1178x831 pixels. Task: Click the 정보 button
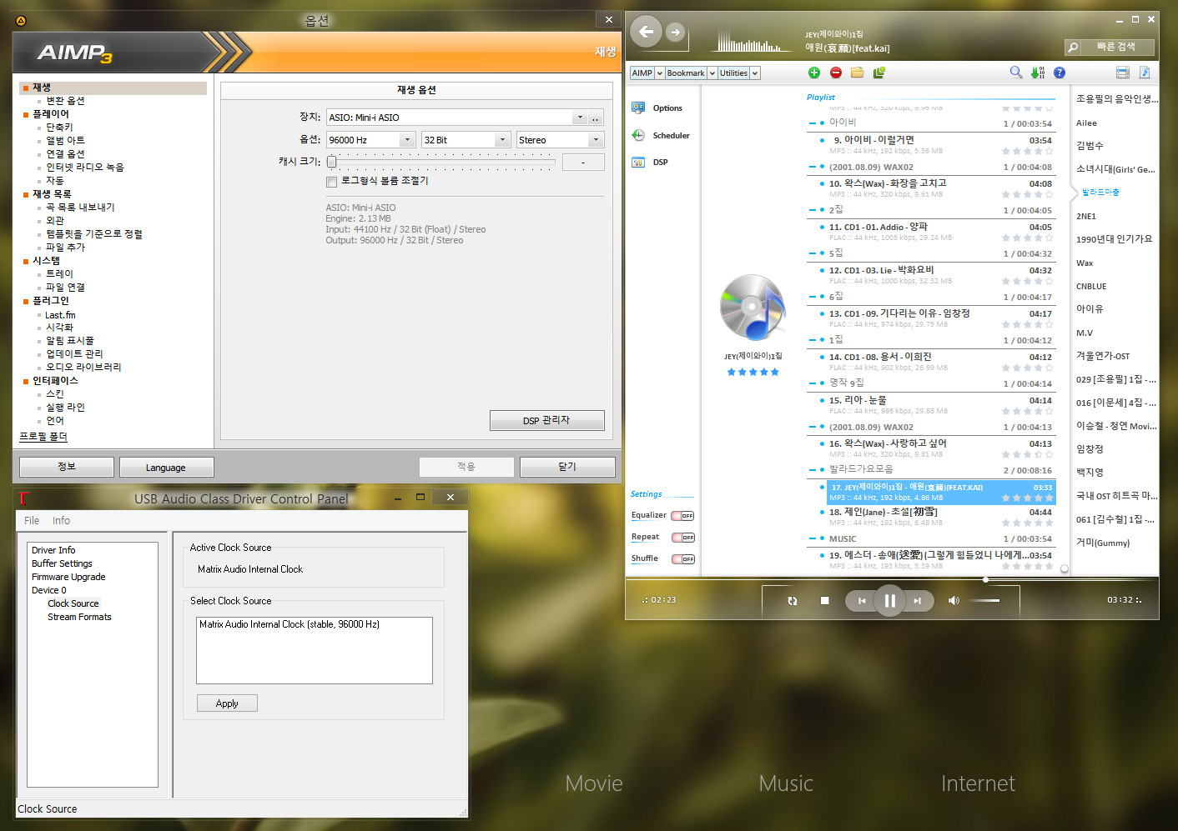[x=67, y=467]
